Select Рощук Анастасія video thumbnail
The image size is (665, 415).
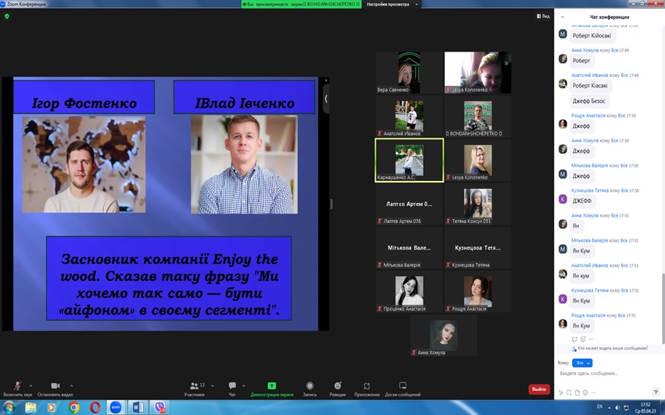(x=477, y=291)
